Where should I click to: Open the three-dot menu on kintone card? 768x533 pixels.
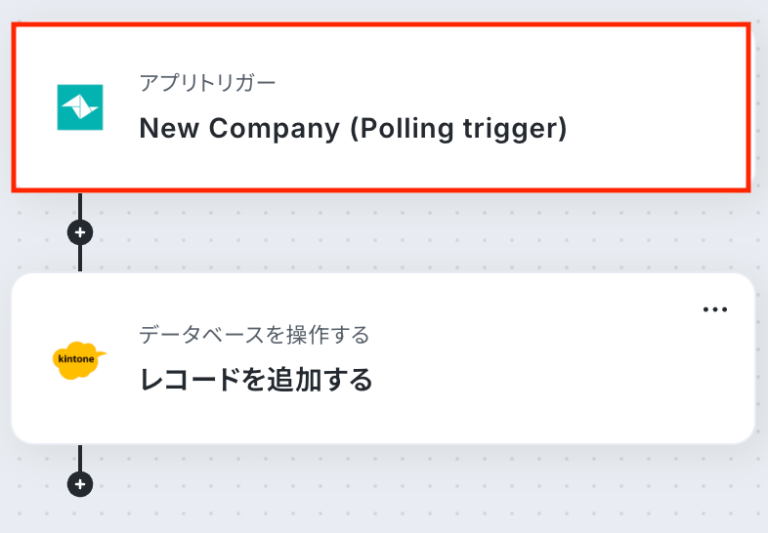[x=714, y=309]
